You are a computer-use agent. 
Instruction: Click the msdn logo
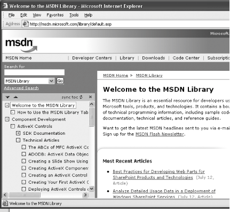click(x=21, y=45)
